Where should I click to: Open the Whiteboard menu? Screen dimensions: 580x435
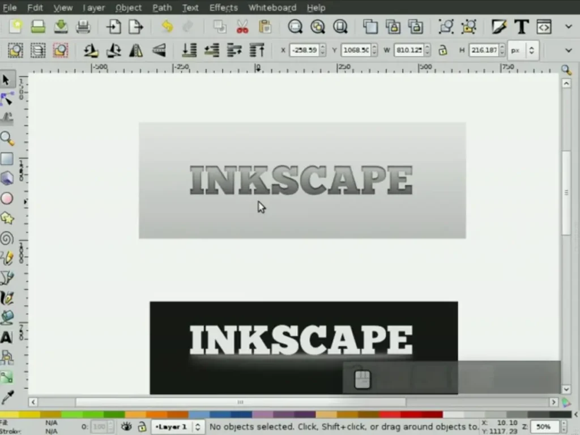tap(272, 7)
